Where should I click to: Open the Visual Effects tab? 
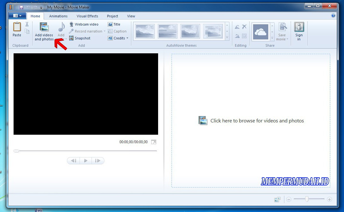pyautogui.click(x=87, y=16)
